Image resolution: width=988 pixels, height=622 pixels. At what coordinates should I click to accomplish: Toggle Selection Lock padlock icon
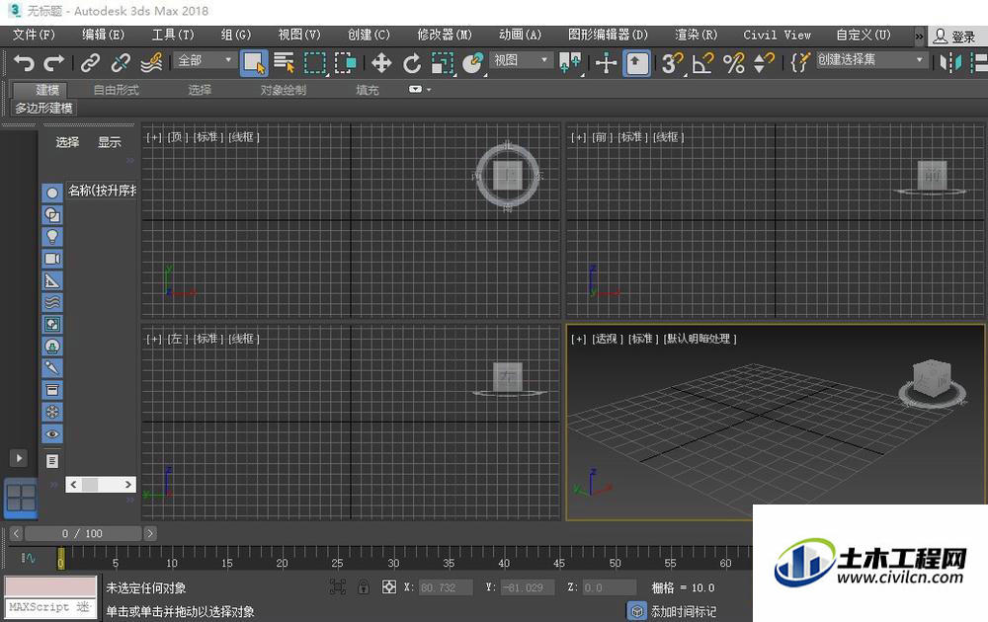363,587
